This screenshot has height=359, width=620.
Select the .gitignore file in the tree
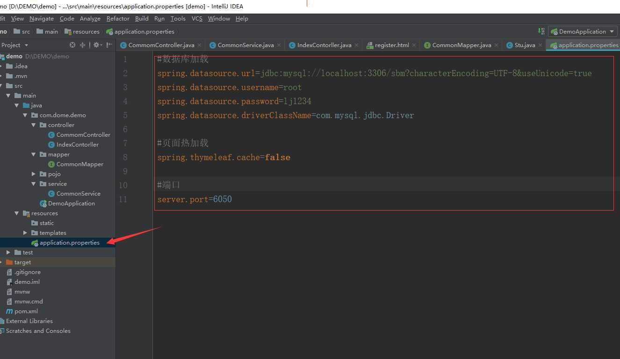click(x=23, y=272)
